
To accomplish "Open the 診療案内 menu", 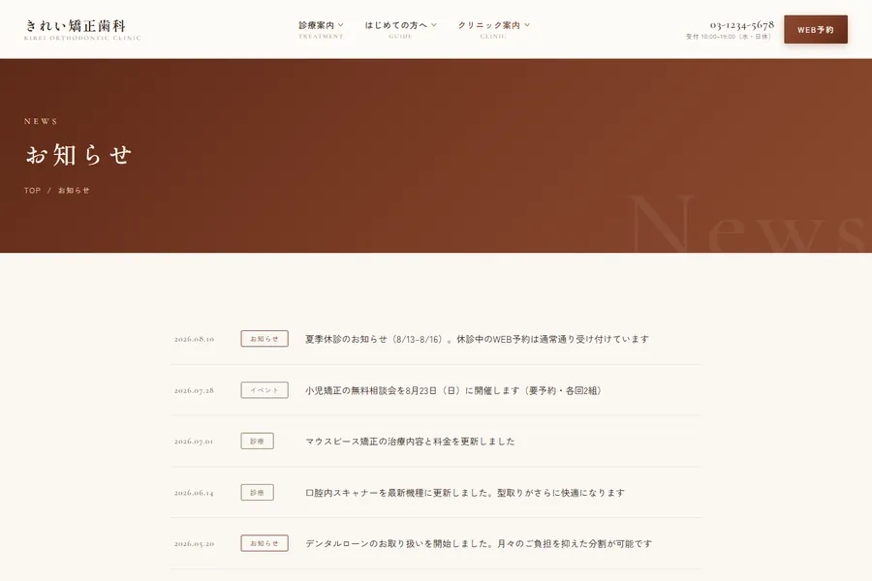I will coord(321,29).
